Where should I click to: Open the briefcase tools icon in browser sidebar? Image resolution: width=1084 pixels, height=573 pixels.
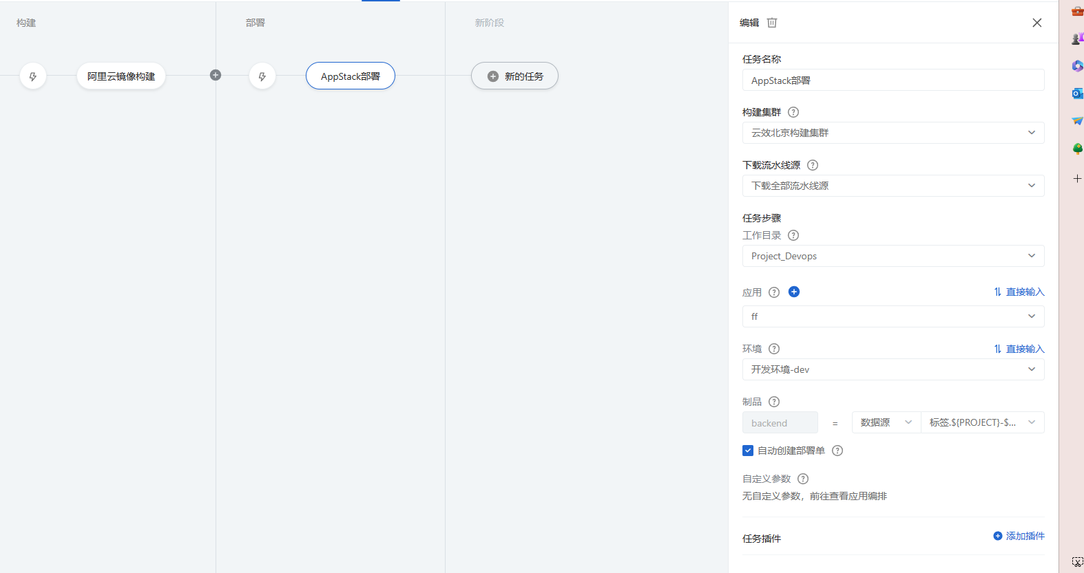(x=1077, y=11)
